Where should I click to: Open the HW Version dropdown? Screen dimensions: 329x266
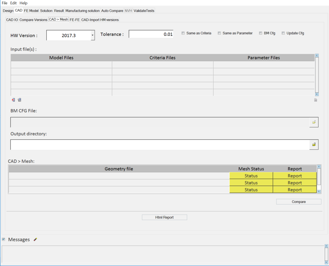(x=92, y=35)
